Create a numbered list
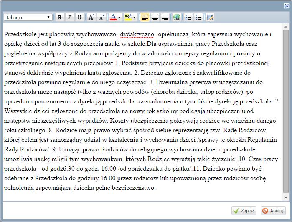This screenshot has height=222, width=292. [x=188, y=18]
